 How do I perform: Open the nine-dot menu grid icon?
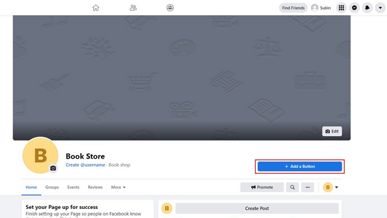341,8
